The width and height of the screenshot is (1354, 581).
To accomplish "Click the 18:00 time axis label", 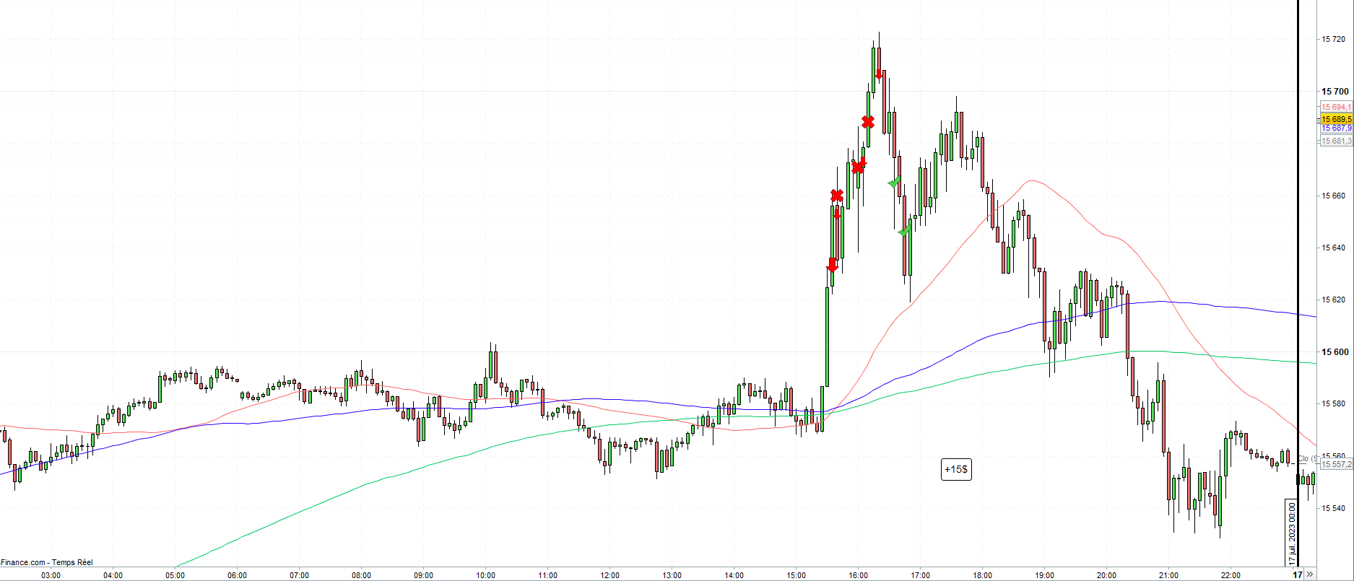I will [x=982, y=575].
